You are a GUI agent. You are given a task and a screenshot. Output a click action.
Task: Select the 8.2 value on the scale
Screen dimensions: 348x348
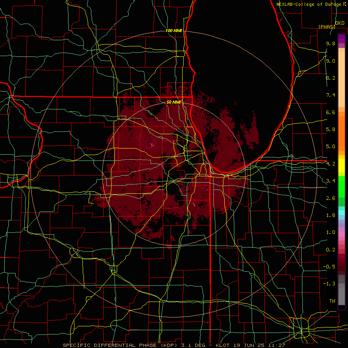pos(331,78)
